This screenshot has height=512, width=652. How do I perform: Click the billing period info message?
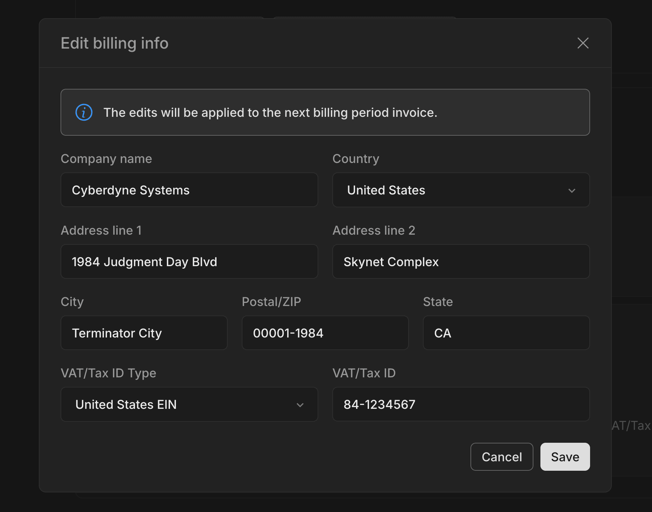pyautogui.click(x=270, y=112)
